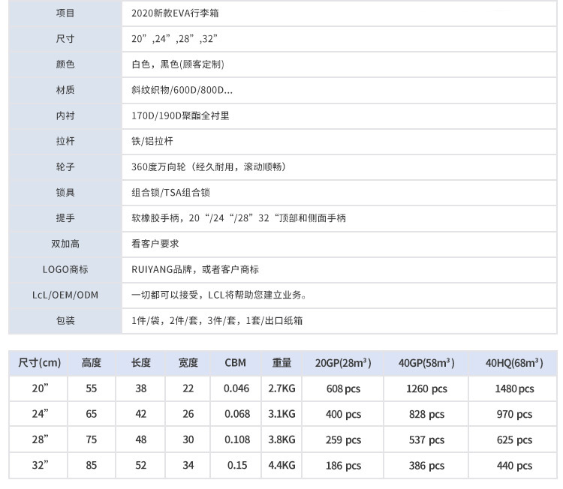The width and height of the screenshot is (563, 489).
Task: Click the LcL/OEM/ODM row label
Action: click(x=65, y=295)
